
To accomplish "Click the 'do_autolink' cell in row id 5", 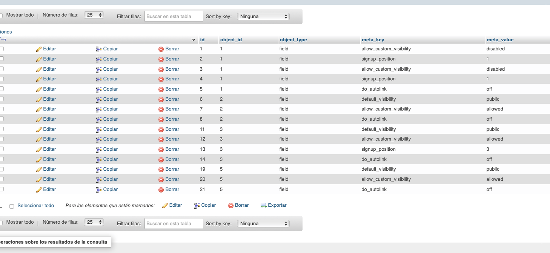I will [374, 89].
